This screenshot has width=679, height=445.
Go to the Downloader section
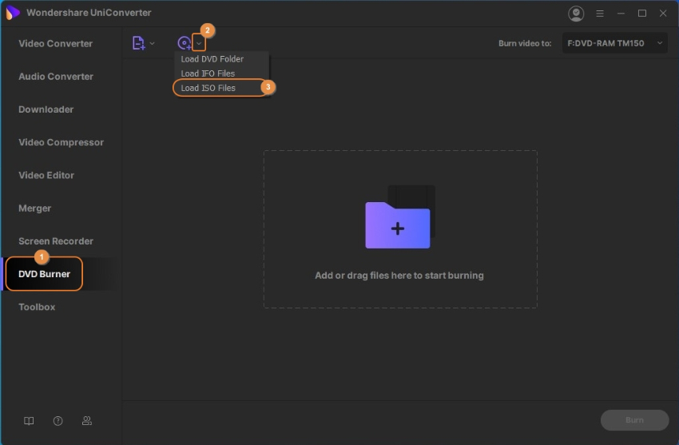pyautogui.click(x=46, y=109)
